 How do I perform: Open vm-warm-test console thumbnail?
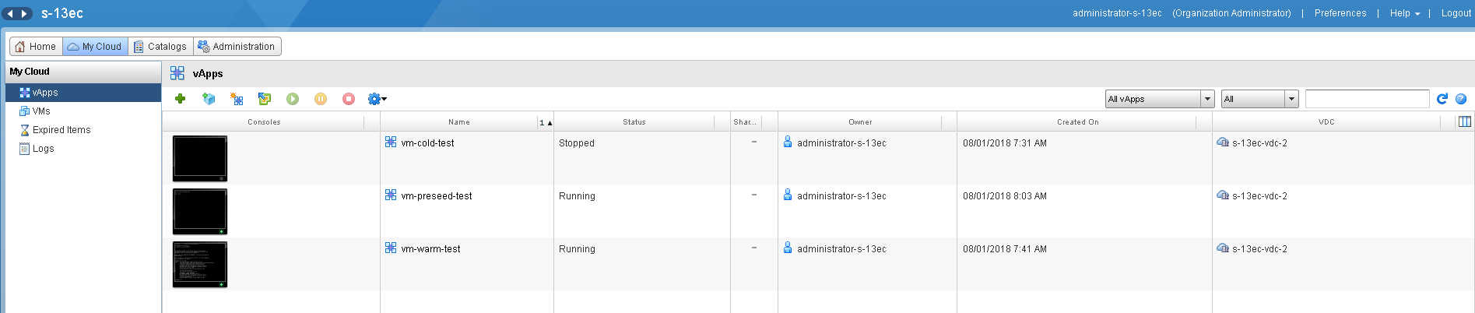(x=200, y=265)
